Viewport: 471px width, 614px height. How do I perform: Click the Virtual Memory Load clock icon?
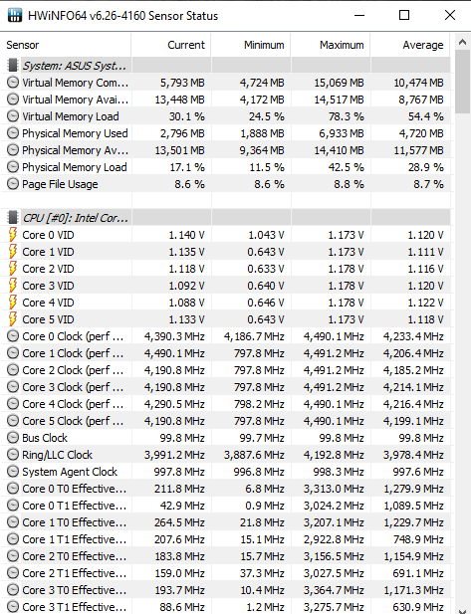[13, 116]
